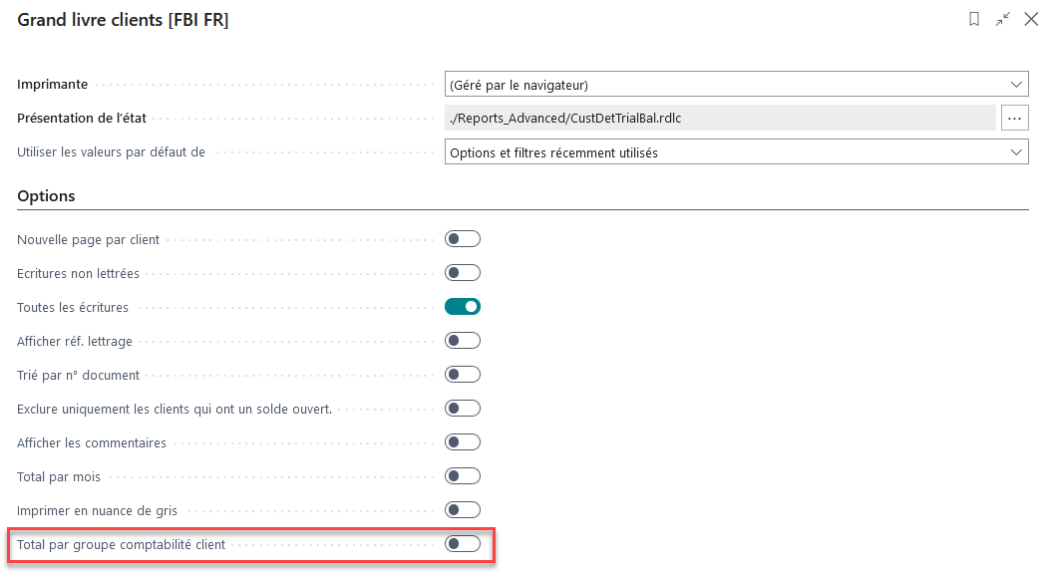
Task: Switch on Afficher les commentaires
Action: click(x=463, y=442)
